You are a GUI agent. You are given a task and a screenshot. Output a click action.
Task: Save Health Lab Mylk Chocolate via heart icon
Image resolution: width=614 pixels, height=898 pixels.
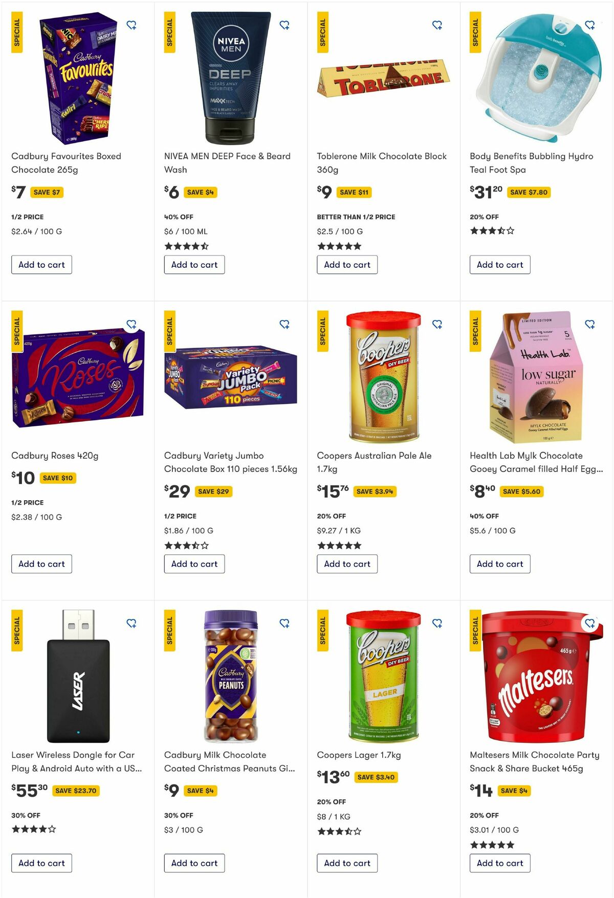pos(591,324)
